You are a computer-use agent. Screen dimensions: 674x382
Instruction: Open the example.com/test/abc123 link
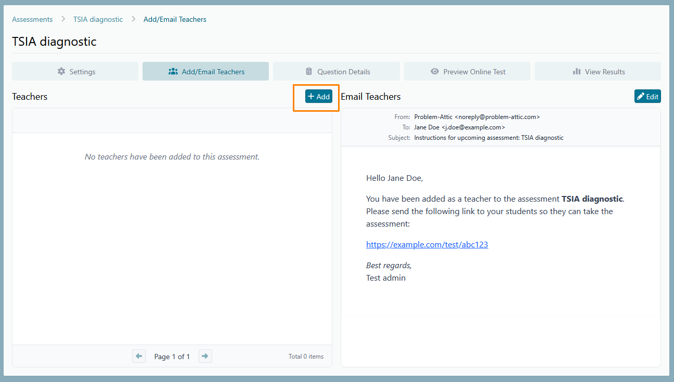tap(427, 245)
